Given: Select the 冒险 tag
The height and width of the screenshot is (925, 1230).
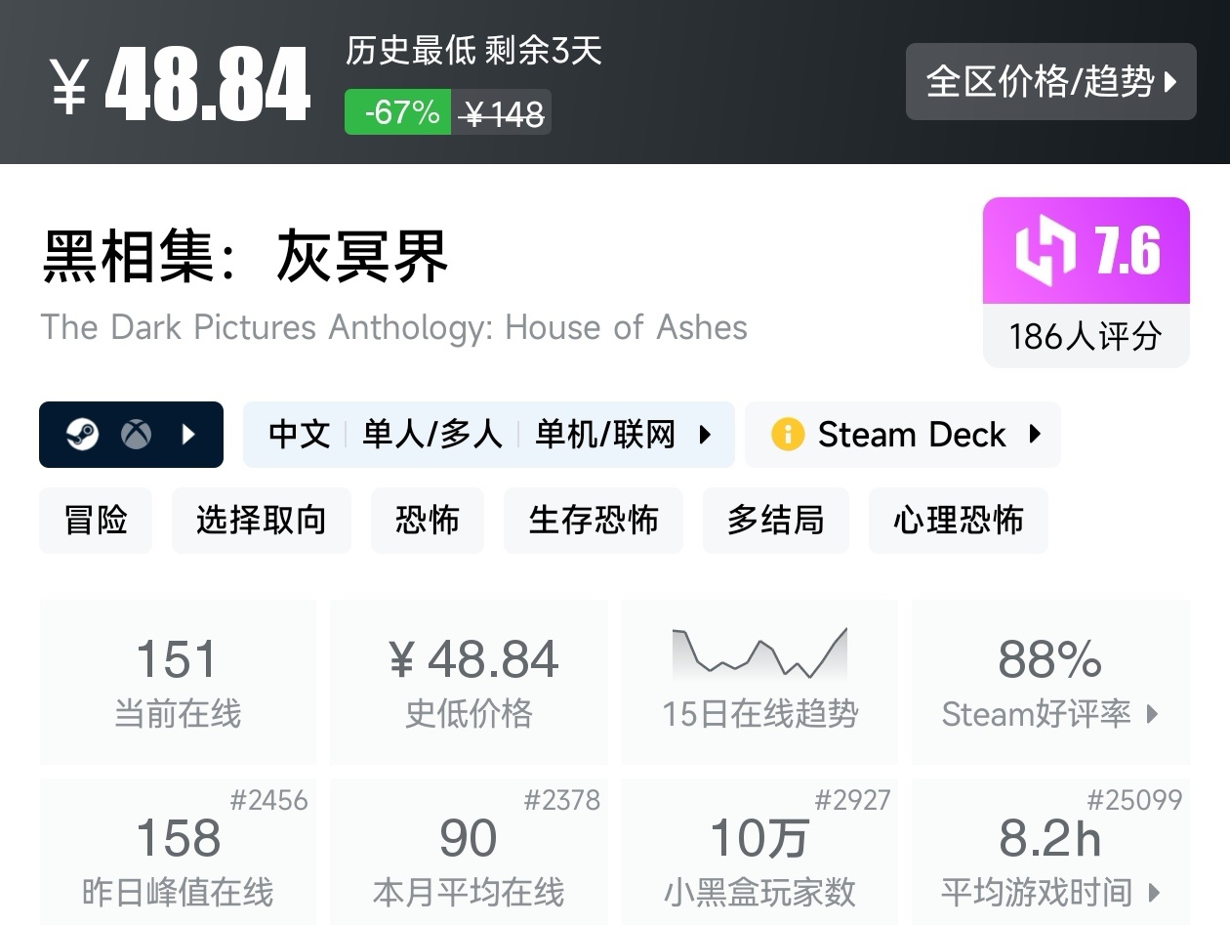Looking at the screenshot, I should 96,521.
